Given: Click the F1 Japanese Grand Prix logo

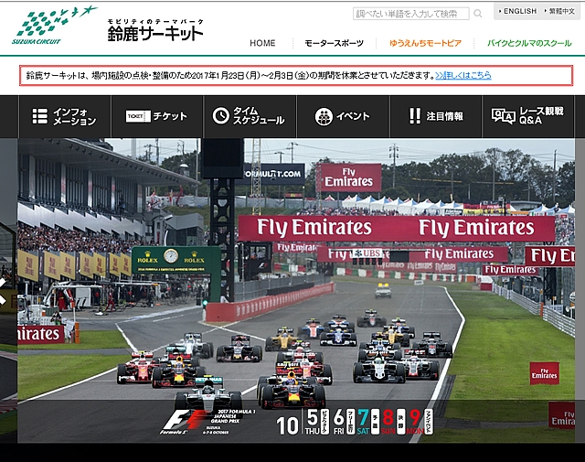Looking at the screenshot, I should tap(209, 422).
